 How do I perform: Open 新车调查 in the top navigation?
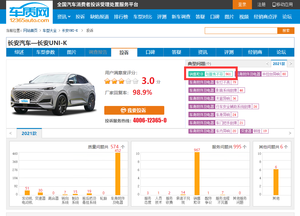181,17
